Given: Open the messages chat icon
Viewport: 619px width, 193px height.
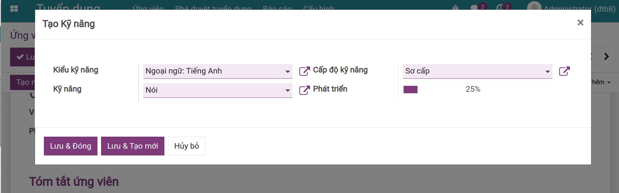Looking at the screenshot, I should (475, 8).
